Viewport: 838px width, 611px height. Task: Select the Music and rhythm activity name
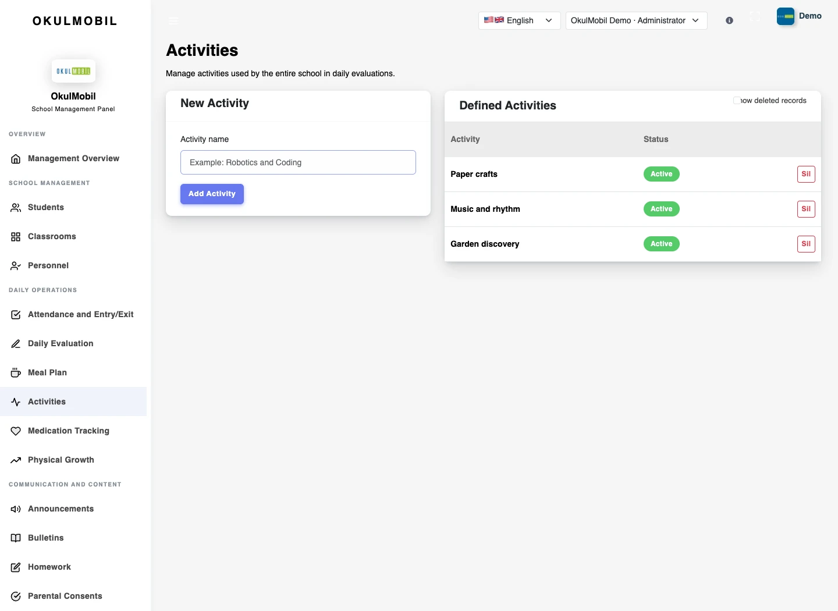tap(485, 209)
